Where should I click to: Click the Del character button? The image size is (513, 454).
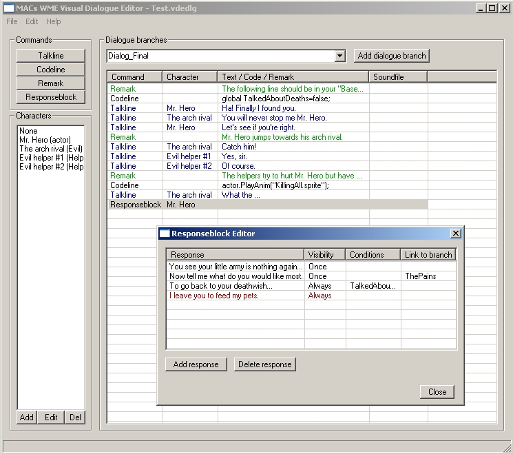pyautogui.click(x=75, y=417)
